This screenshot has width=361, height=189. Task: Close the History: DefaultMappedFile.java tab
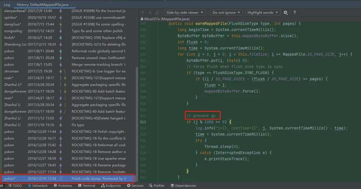[71, 5]
